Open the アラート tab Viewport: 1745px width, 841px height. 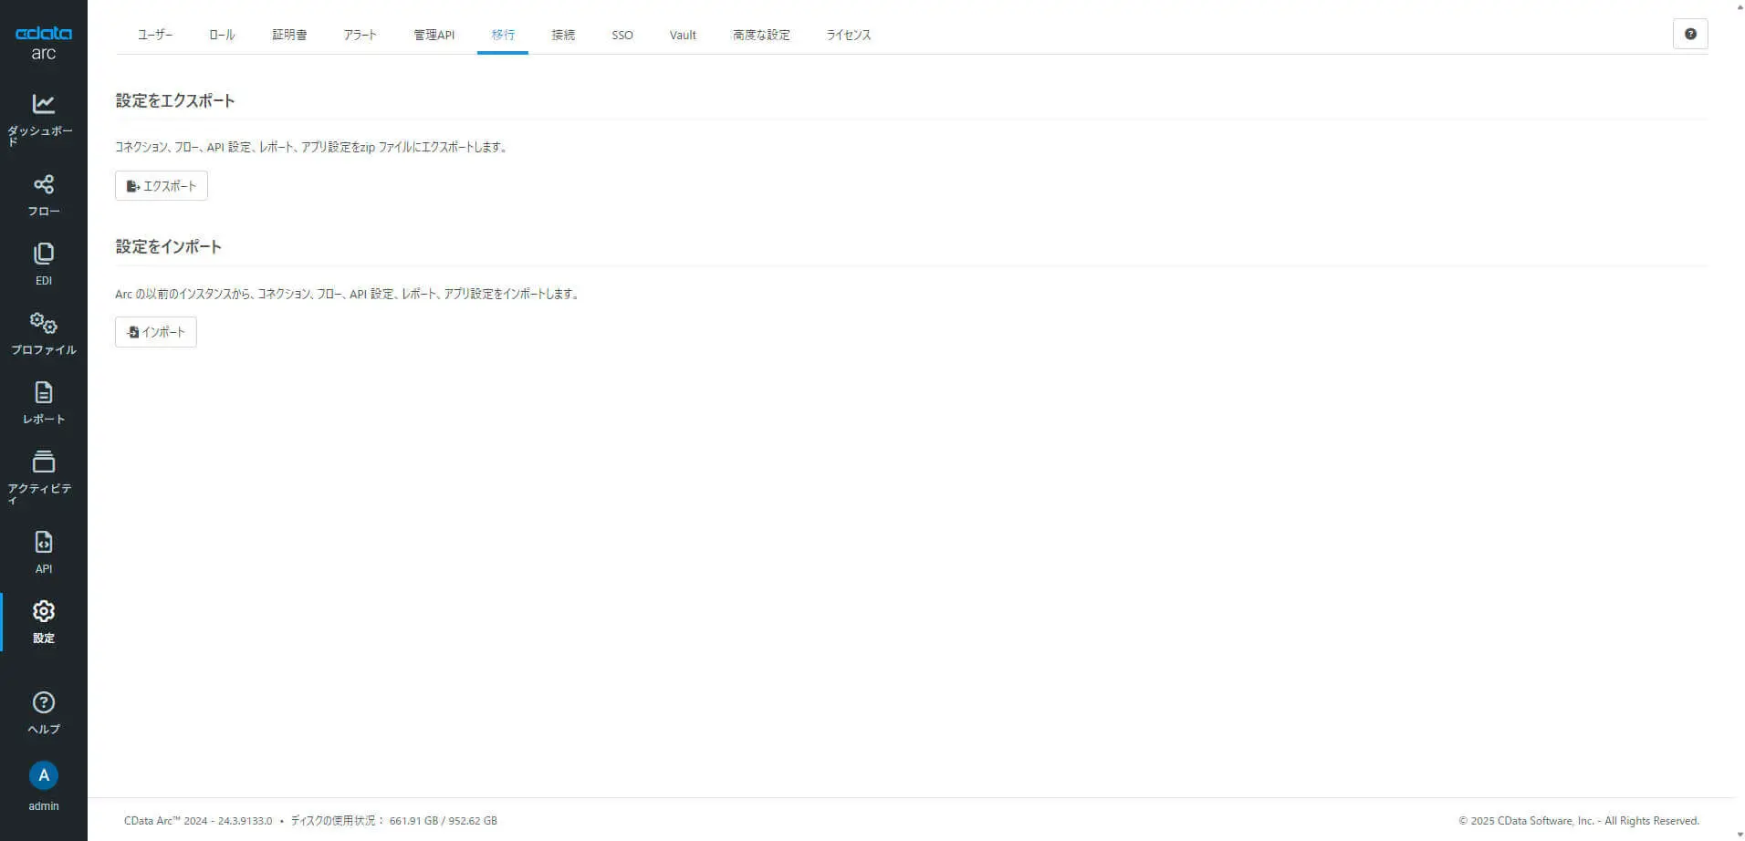click(360, 35)
